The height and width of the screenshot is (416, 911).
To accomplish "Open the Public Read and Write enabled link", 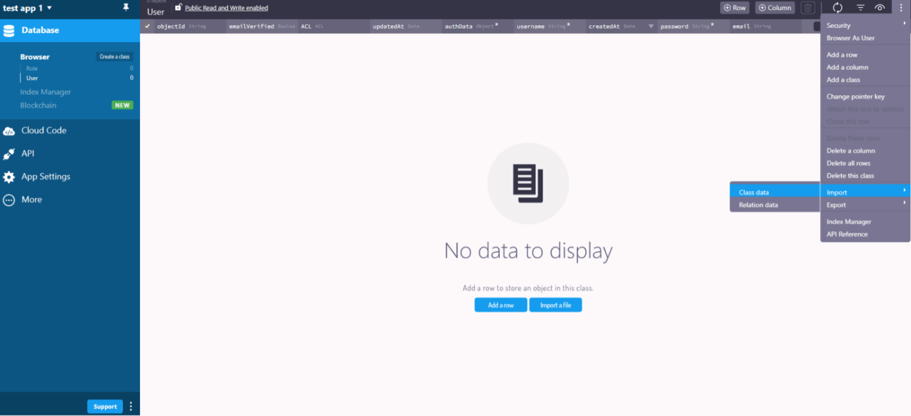I will point(225,8).
